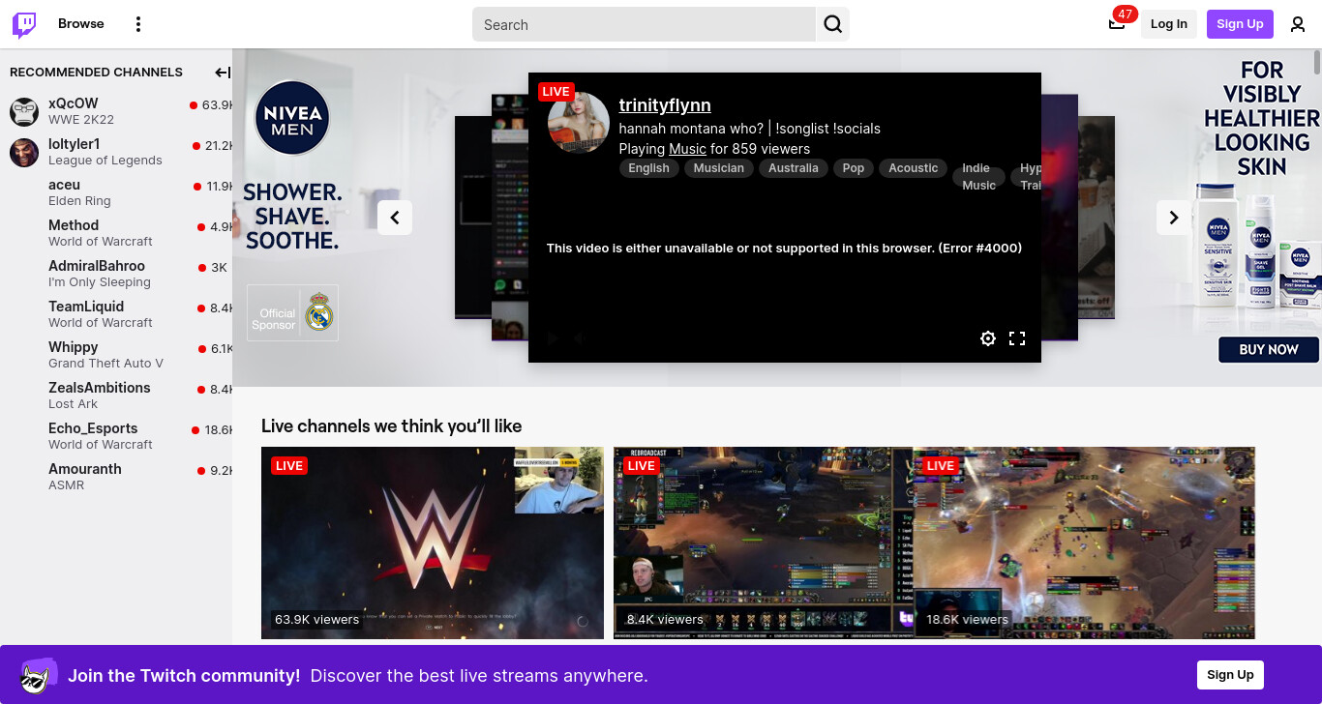This screenshot has width=1322, height=704.
Task: Click xQcOW's avatar icon
Action: coord(24,112)
